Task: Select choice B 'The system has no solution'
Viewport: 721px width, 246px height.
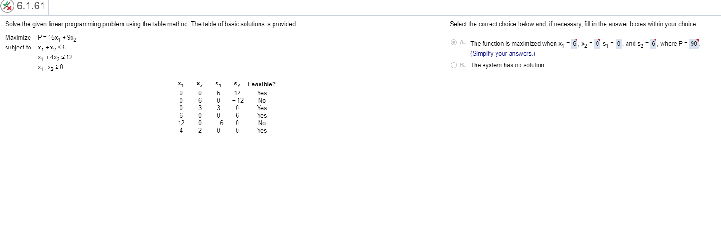Action: point(454,65)
